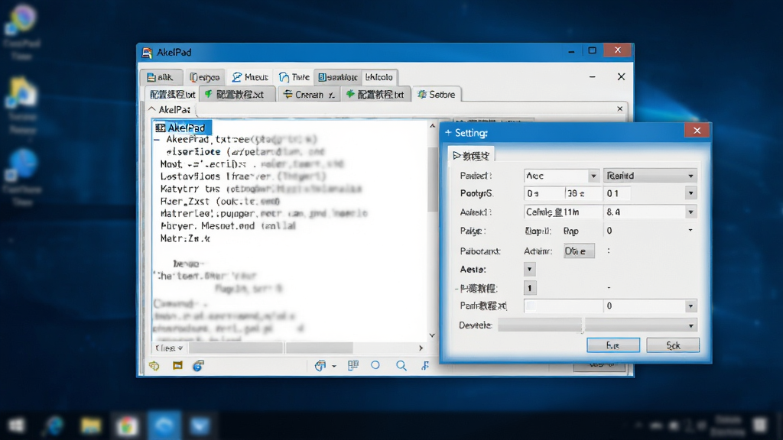Click the '0 1' field in PaotyrS row

coord(617,193)
